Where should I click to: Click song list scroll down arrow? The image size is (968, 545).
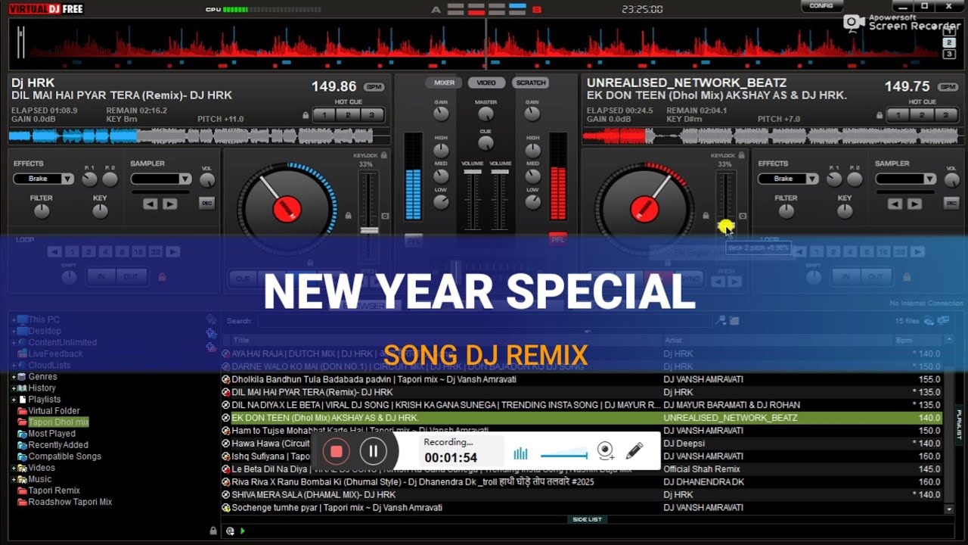[x=949, y=509]
